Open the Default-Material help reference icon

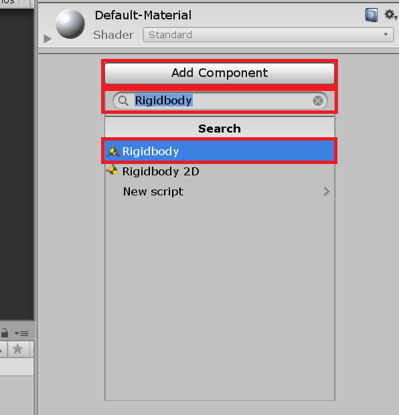tap(371, 15)
